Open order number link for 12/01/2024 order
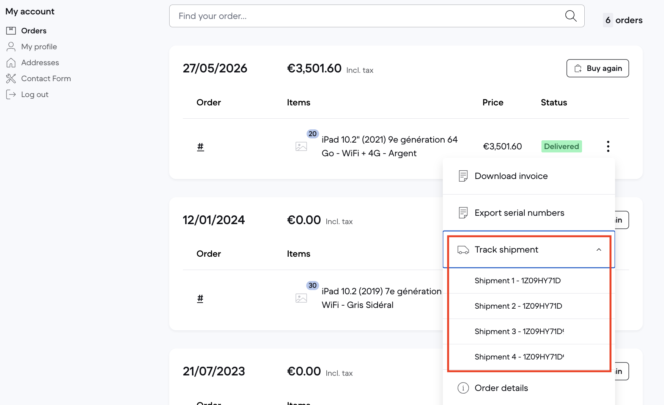This screenshot has width=664, height=405. (x=200, y=298)
